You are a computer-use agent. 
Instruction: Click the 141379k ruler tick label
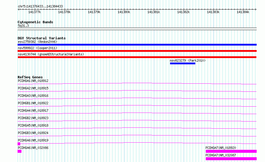coord(94,12)
